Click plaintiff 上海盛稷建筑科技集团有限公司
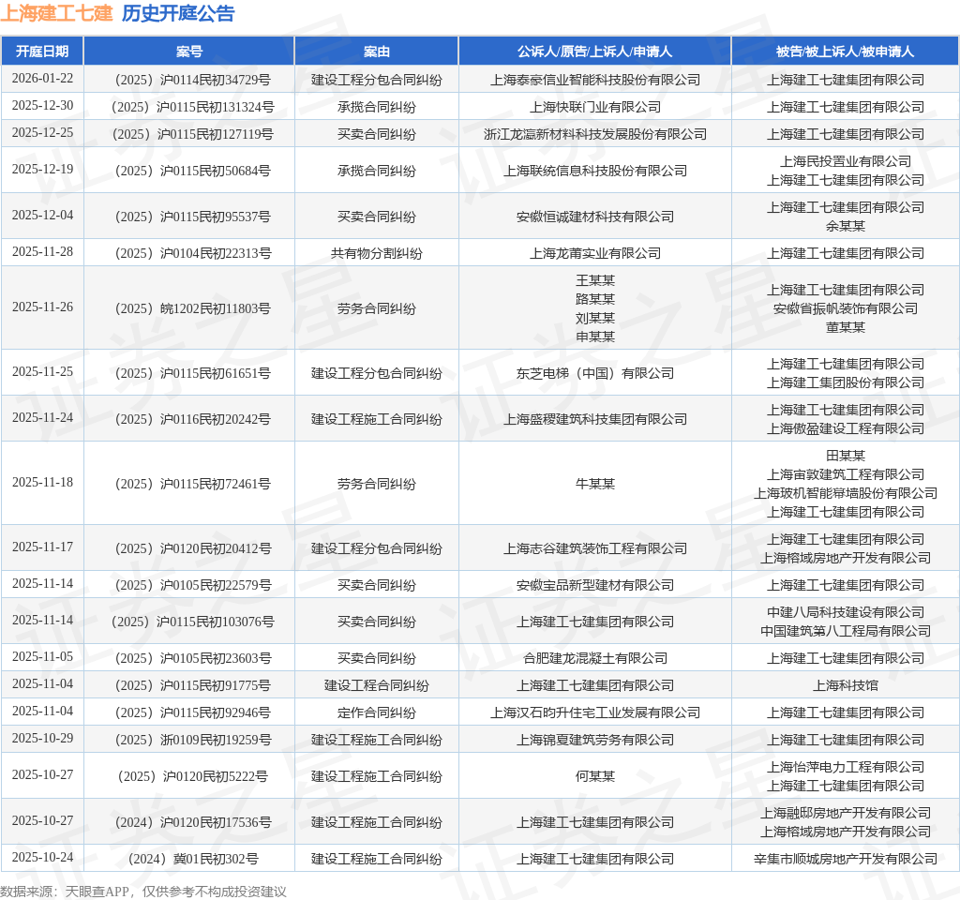The width and height of the screenshot is (960, 900). (595, 419)
